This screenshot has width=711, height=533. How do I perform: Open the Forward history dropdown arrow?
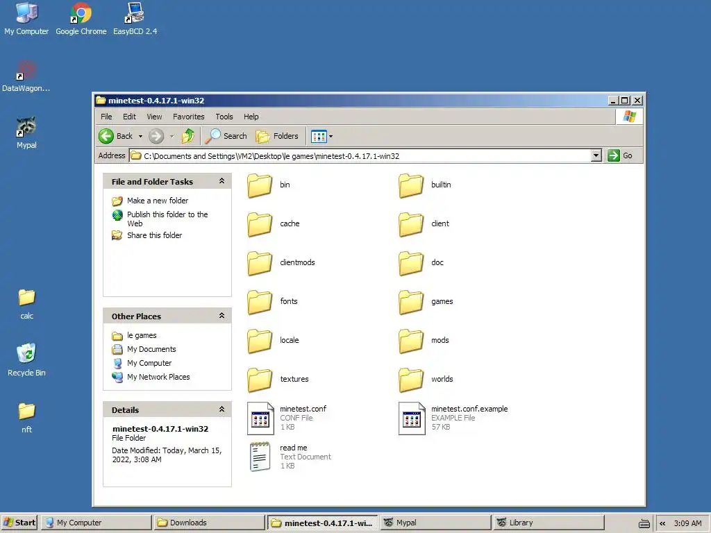point(172,136)
